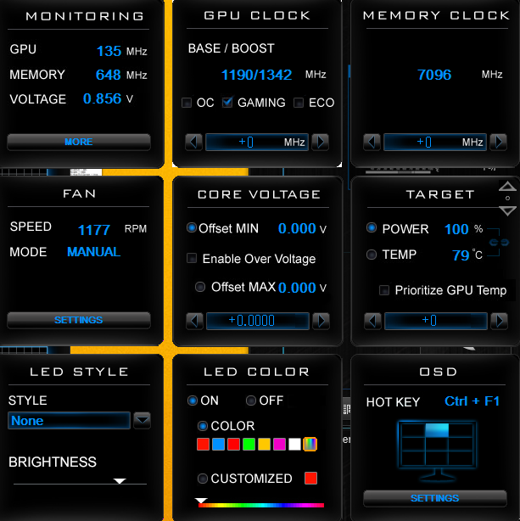The image size is (520, 521).
Task: Click the Target link chain icon
Action: click(x=499, y=242)
